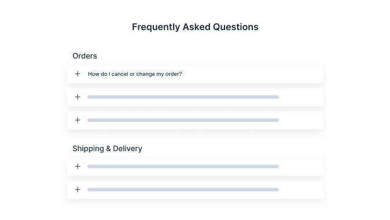The width and height of the screenshot is (390, 220).
Task: Click empty right end of first Shipping card
Action: (x=301, y=167)
